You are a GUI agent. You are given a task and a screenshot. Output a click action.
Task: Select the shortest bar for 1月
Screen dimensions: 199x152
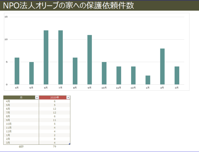point(148,80)
